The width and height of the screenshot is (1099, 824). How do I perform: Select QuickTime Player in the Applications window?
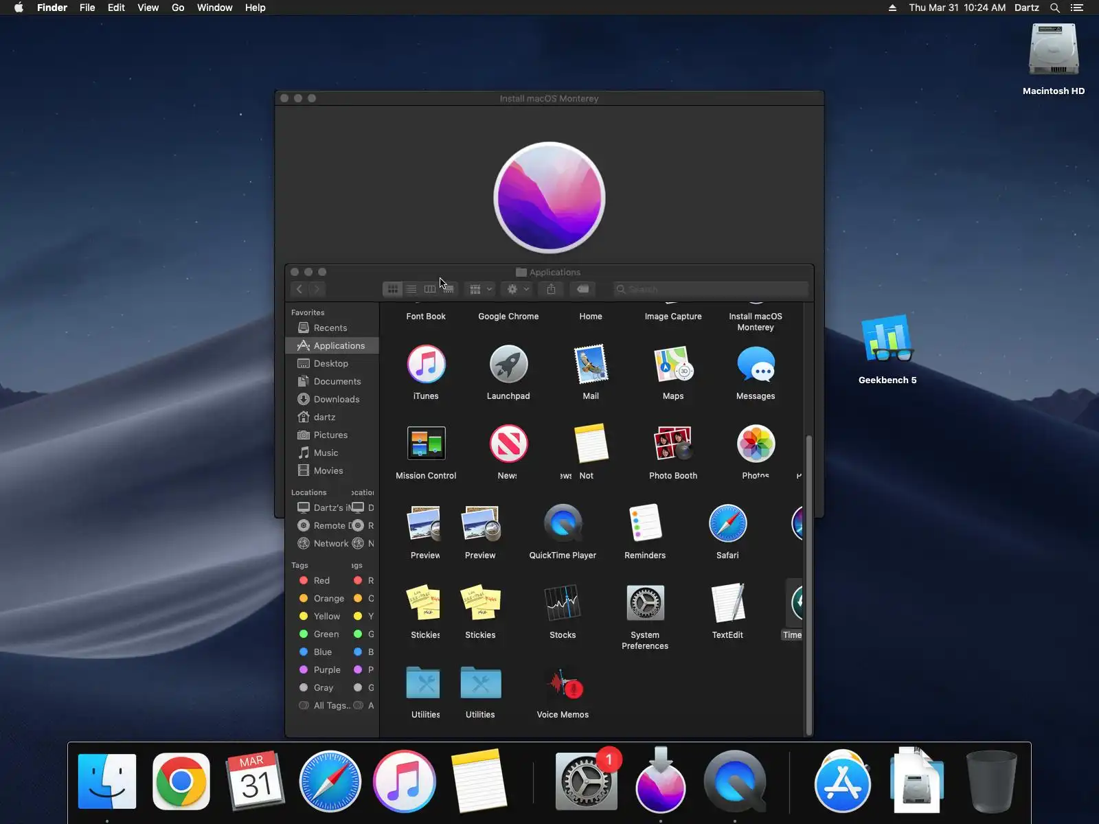click(563, 523)
